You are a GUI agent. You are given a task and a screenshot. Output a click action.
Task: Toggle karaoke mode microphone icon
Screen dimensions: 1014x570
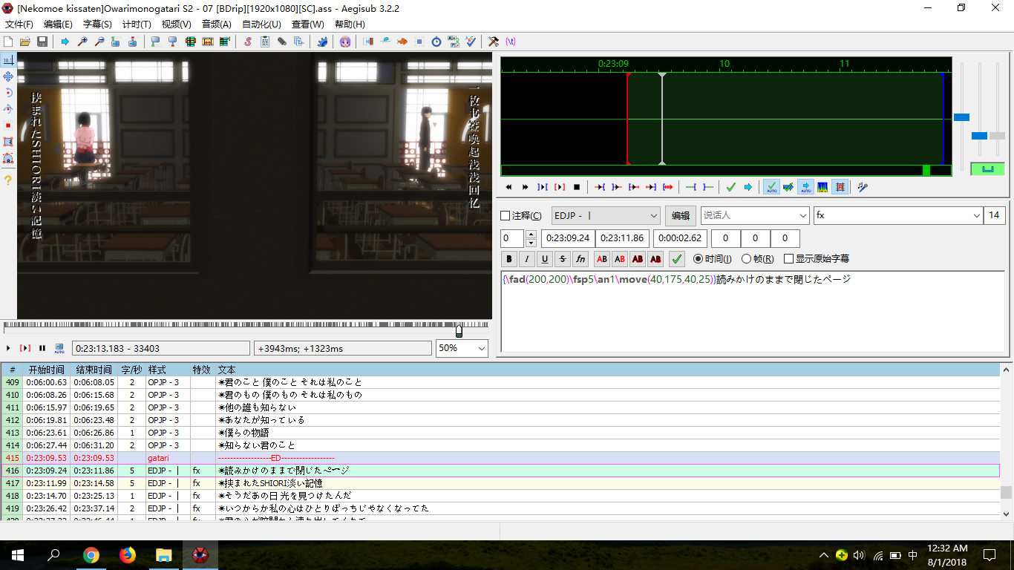click(x=863, y=187)
